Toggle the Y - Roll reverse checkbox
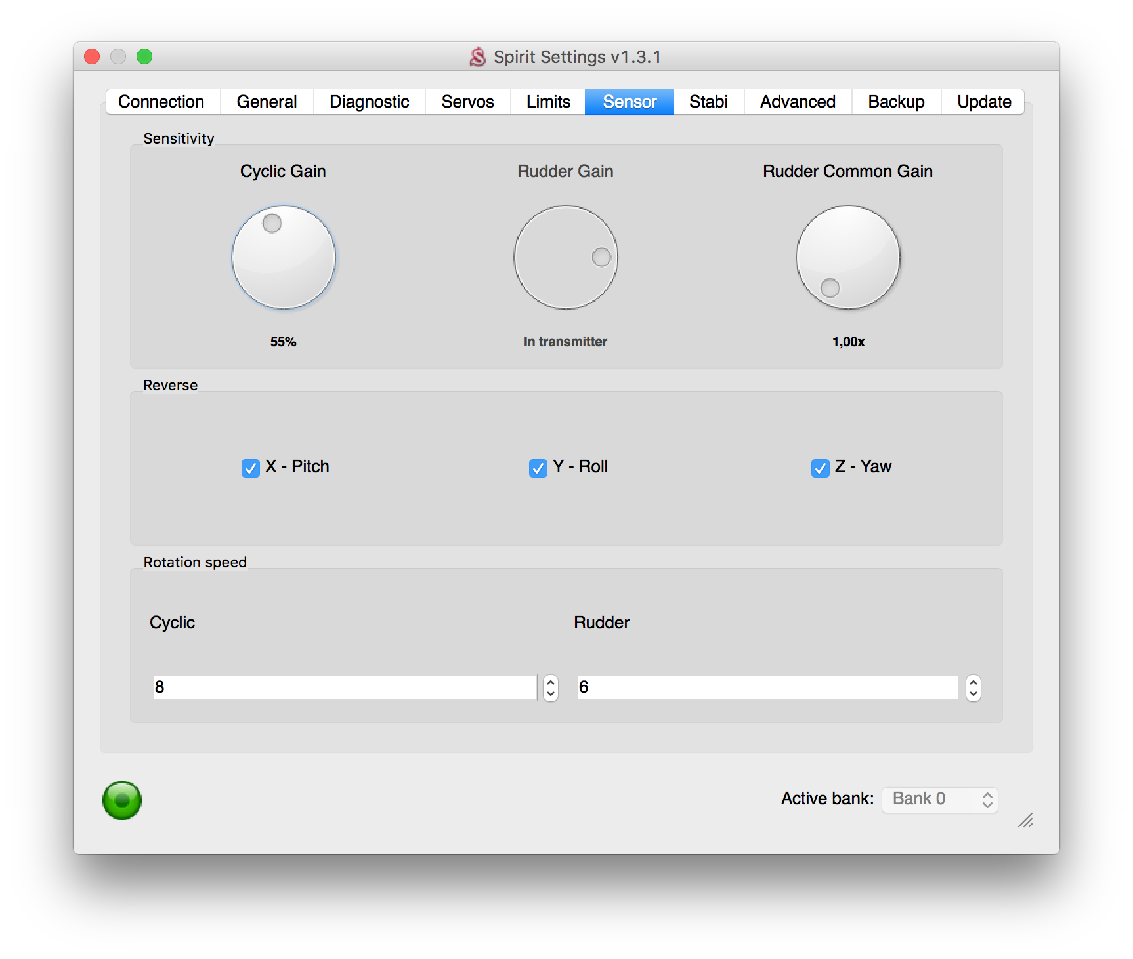This screenshot has width=1133, height=959. pos(538,468)
